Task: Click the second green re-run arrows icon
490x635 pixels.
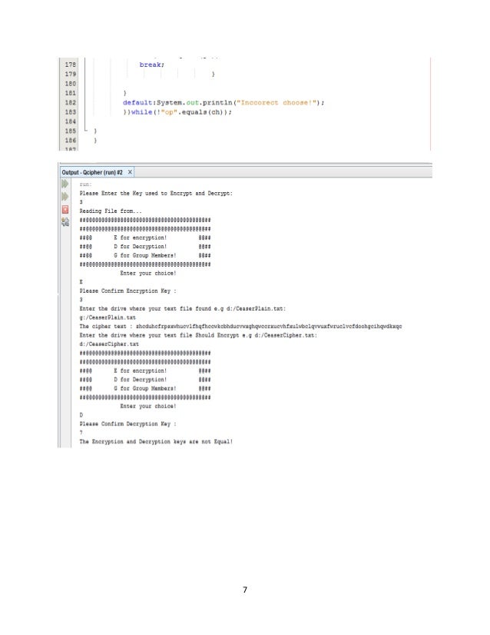Action: 65,196
